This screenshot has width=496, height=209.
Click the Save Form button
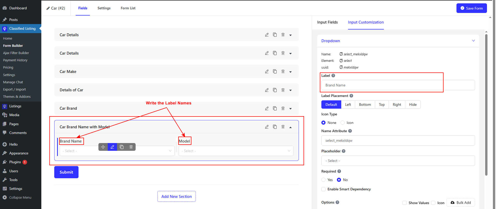[x=471, y=8]
